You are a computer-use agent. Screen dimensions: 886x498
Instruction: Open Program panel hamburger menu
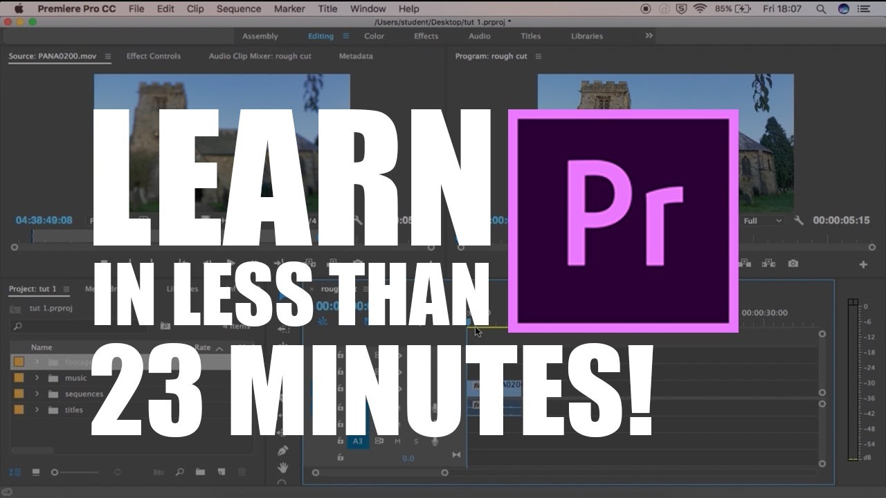539,56
